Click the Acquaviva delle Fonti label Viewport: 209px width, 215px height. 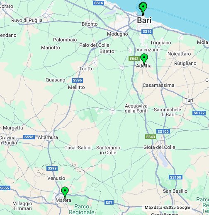coord(136,108)
